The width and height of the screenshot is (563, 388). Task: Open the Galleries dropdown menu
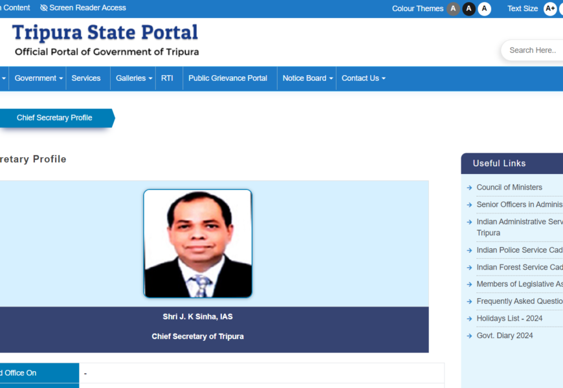click(x=134, y=78)
